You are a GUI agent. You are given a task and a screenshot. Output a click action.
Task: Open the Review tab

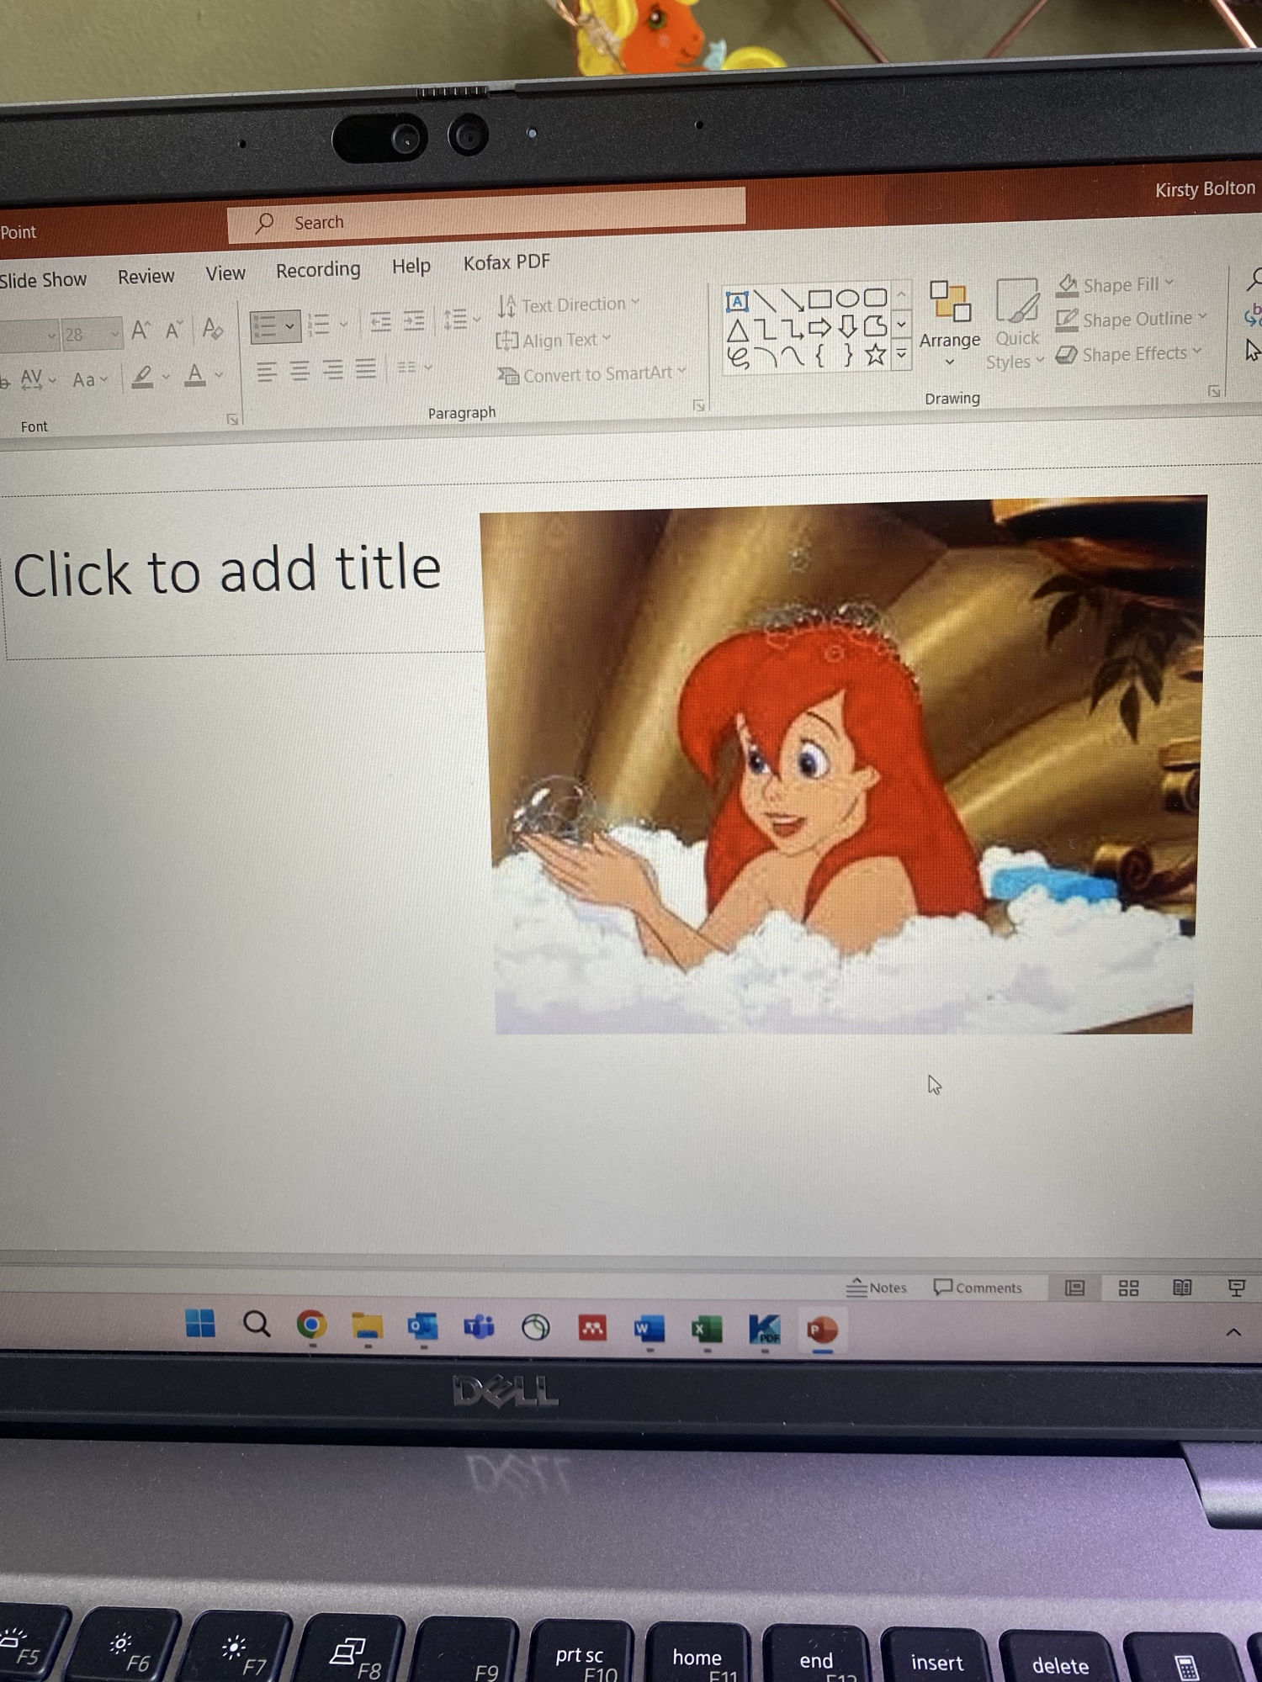tap(146, 277)
